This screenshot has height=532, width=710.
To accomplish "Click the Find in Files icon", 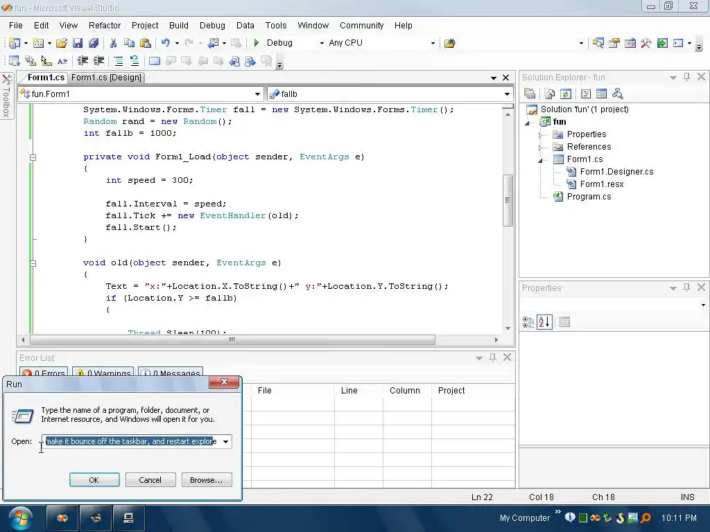I will pyautogui.click(x=449, y=43).
